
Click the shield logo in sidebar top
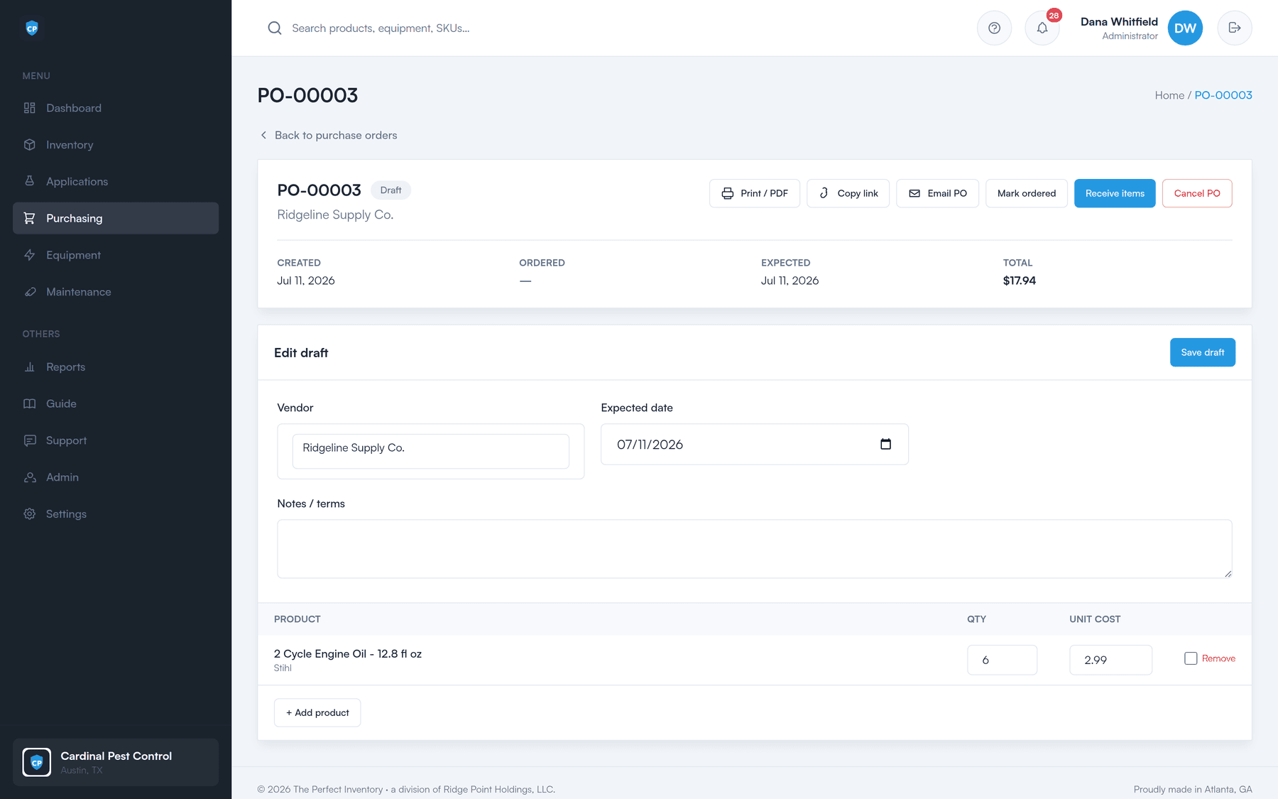pos(32,28)
